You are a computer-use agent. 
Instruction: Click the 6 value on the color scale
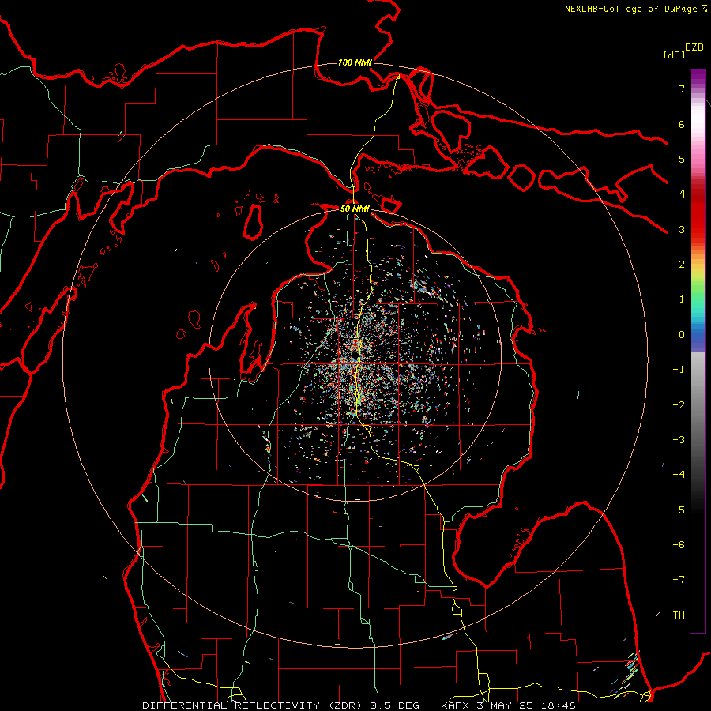[682, 124]
